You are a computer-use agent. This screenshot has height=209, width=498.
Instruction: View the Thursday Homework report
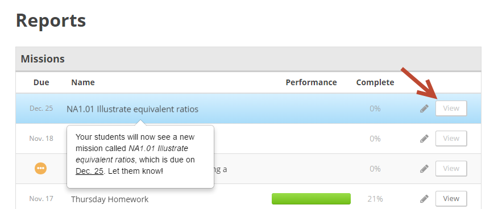451,199
